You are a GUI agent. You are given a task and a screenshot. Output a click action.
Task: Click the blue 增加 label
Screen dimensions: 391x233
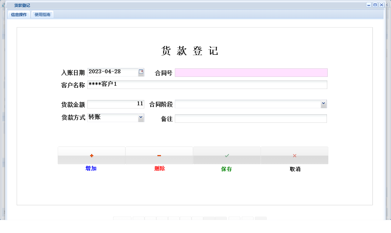click(91, 169)
